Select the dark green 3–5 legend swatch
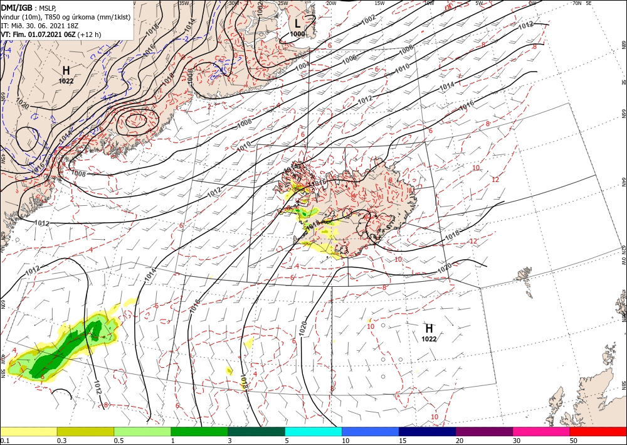Viewport: 627px width, 445px height. coord(256,431)
